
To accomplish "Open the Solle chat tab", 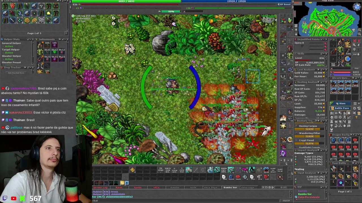I will tap(193, 187).
